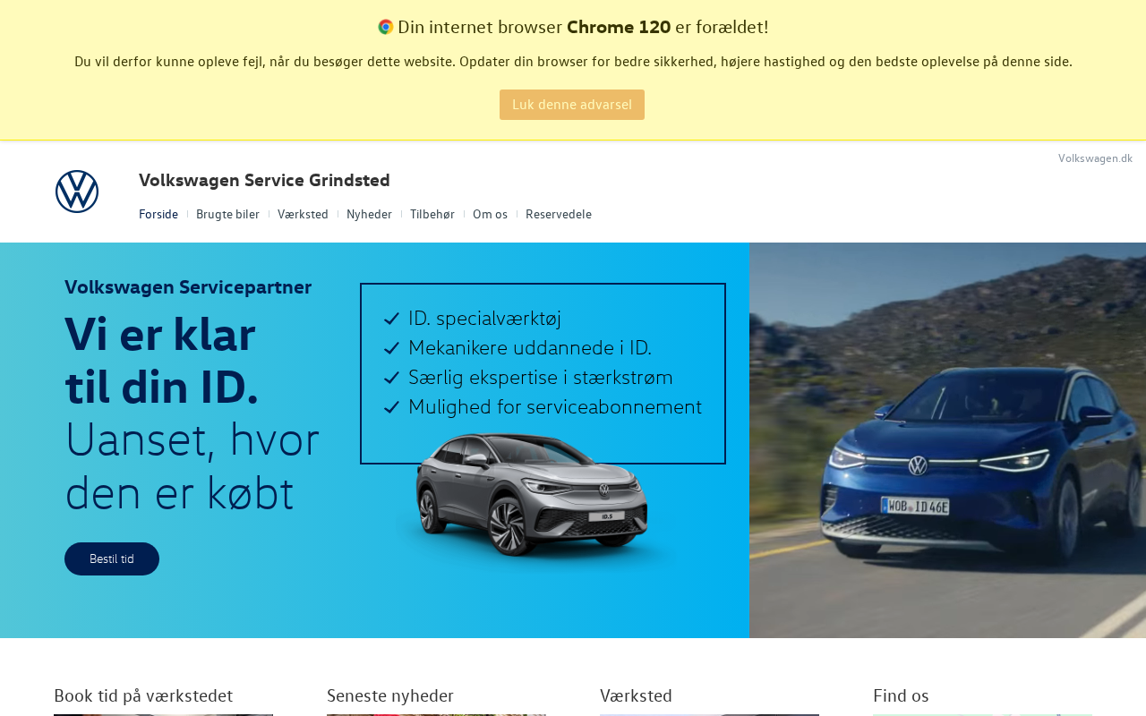Open the Om os page
Screen dimensions: 1146x716
coord(490,214)
